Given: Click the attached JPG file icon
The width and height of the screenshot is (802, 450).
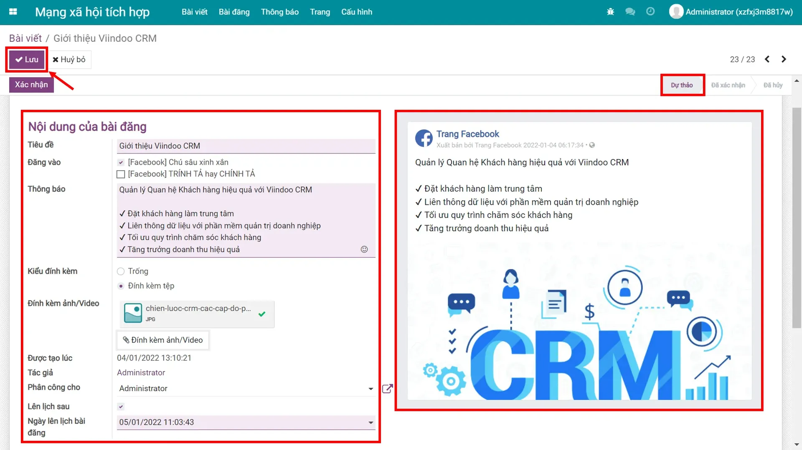Looking at the screenshot, I should point(133,313).
